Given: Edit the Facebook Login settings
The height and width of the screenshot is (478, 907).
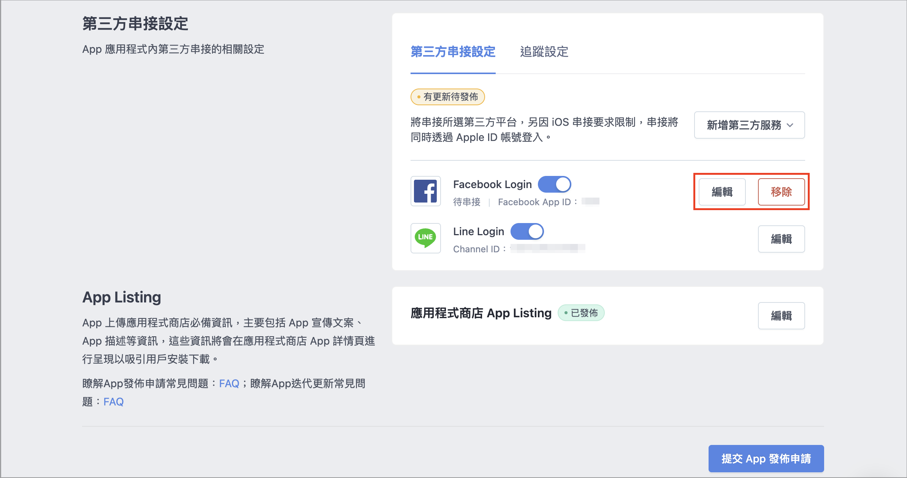Looking at the screenshot, I should pos(722,192).
